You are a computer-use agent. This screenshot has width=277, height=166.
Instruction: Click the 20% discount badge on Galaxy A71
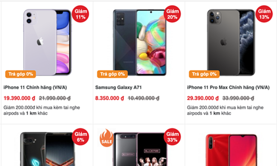(x=172, y=14)
